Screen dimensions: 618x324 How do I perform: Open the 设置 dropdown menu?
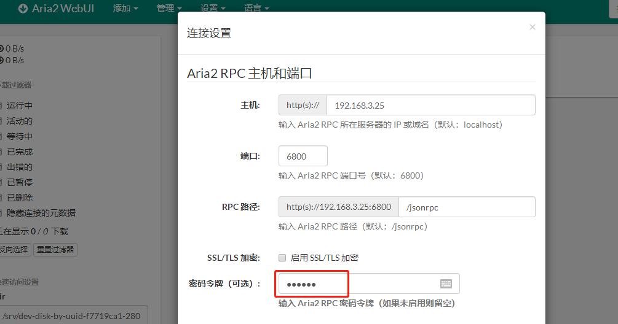(x=212, y=8)
